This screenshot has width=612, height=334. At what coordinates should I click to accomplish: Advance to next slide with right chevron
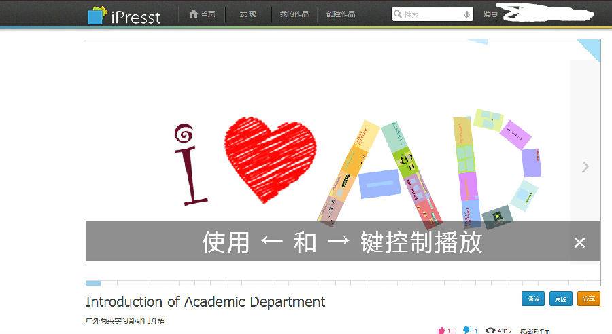coord(585,166)
